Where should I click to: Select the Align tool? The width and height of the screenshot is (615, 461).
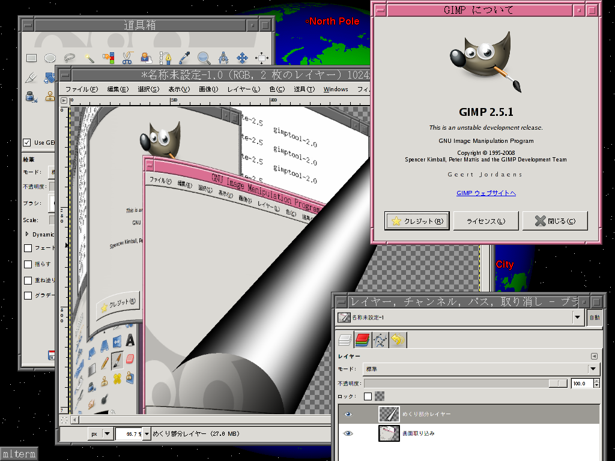(x=261, y=58)
